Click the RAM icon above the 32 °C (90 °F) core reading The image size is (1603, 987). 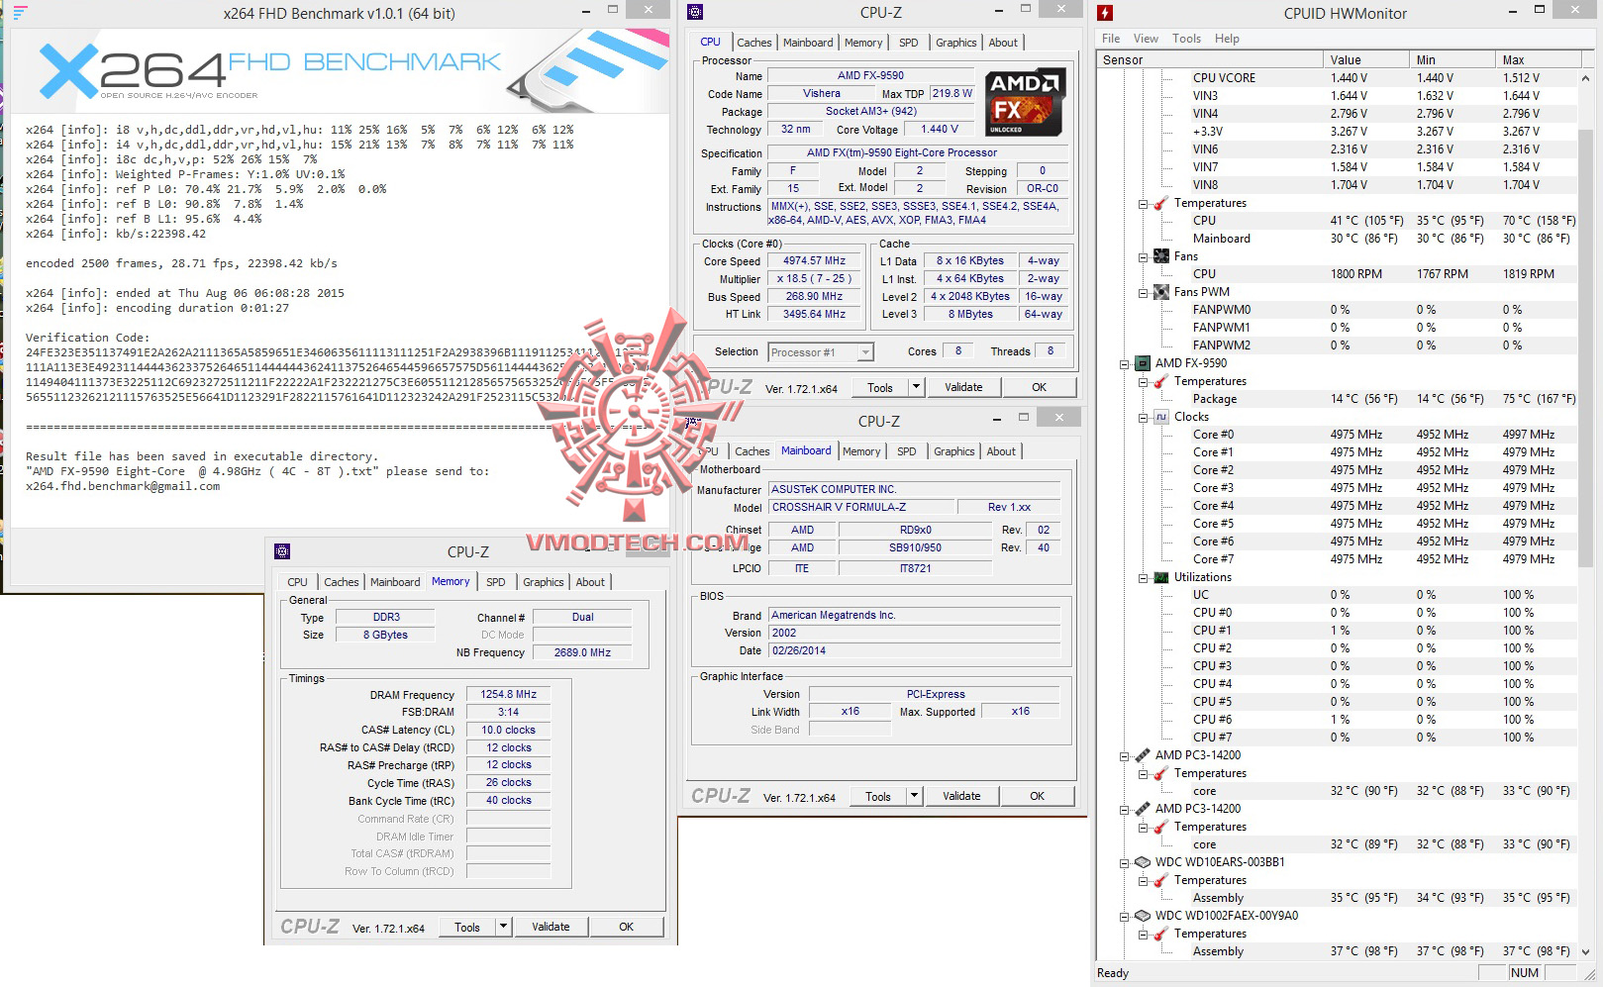(1143, 755)
